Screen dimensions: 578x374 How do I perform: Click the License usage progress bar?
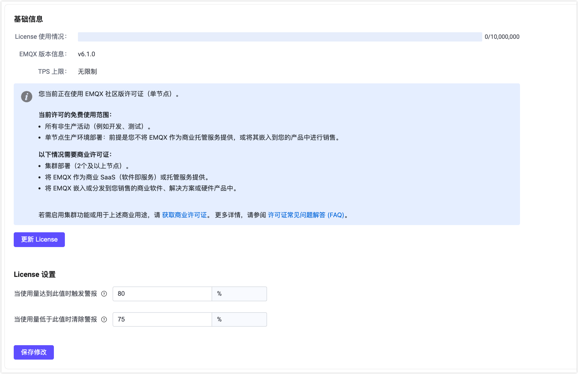(x=280, y=37)
